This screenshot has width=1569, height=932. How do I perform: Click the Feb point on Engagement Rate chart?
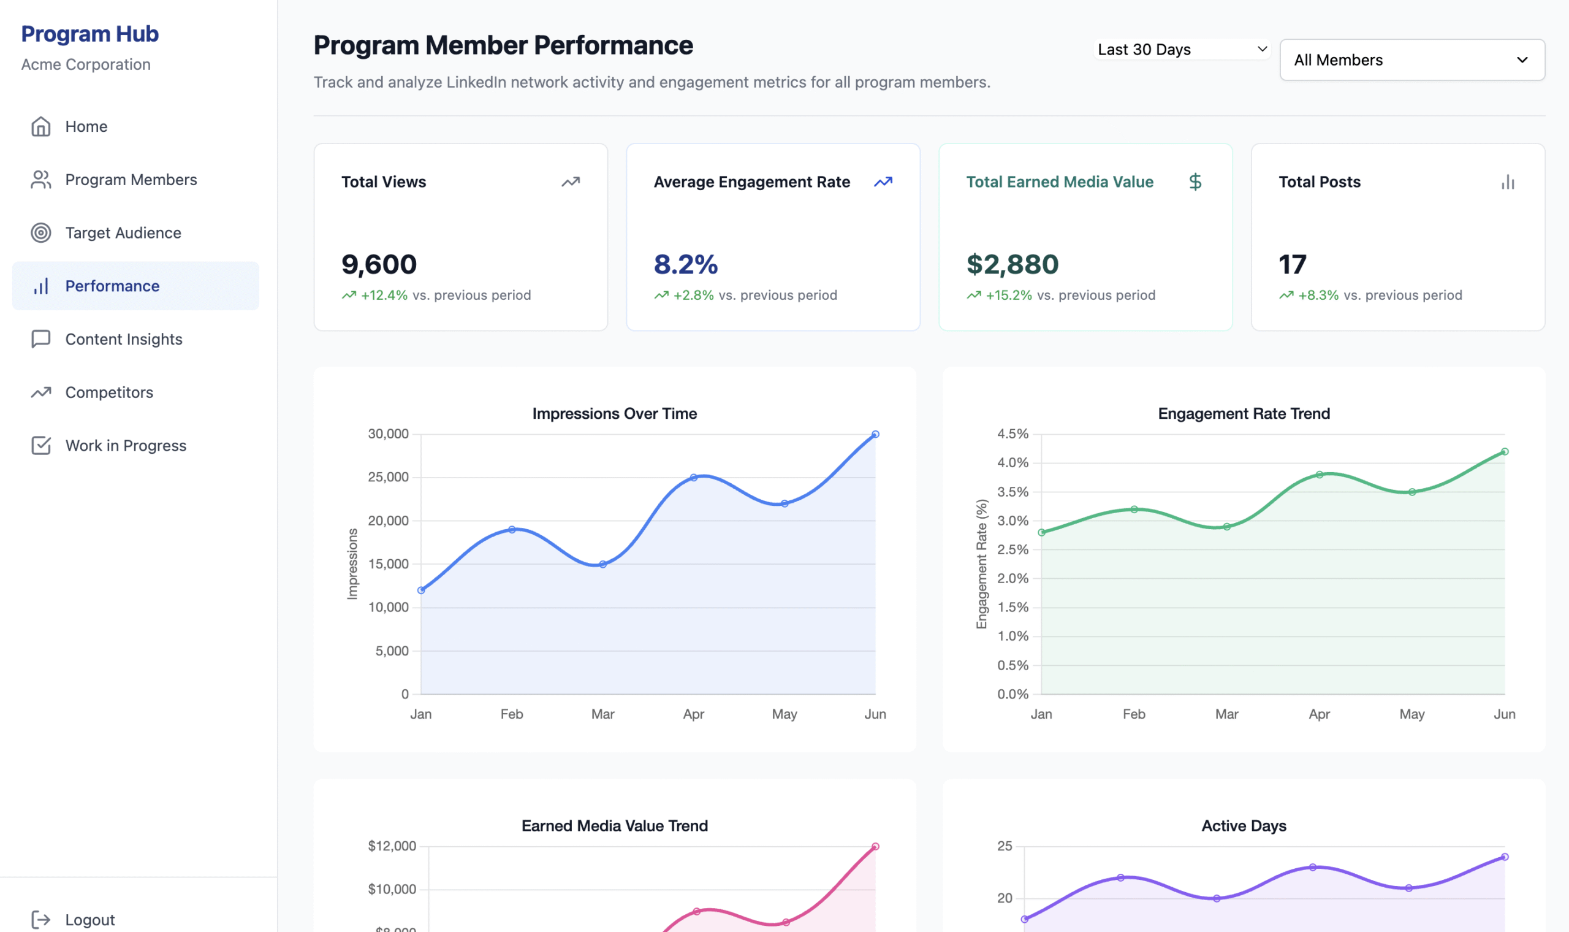click(x=1134, y=510)
